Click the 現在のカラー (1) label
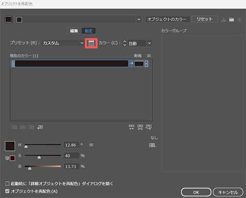 [x=24, y=56]
